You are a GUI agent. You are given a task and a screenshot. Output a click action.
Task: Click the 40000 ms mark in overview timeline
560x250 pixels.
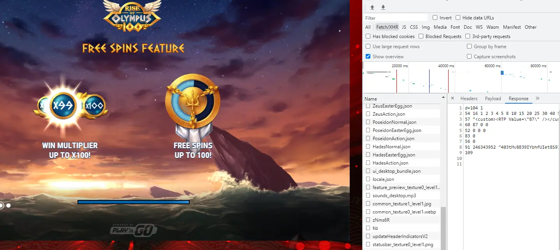(x=446, y=66)
